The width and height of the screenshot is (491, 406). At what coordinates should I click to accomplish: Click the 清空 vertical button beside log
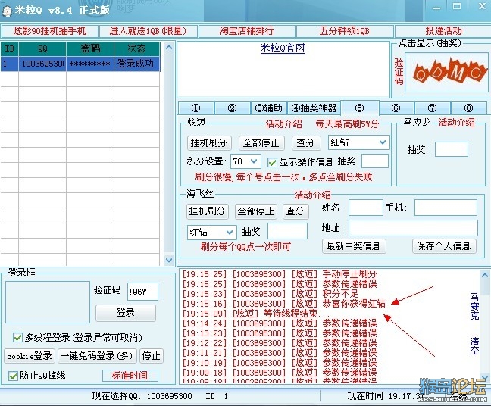click(474, 346)
